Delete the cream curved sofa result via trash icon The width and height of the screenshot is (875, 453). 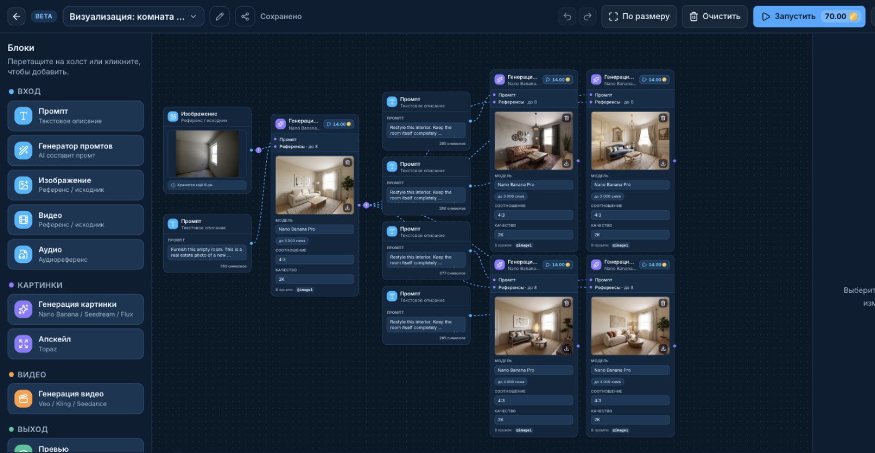pyautogui.click(x=663, y=303)
